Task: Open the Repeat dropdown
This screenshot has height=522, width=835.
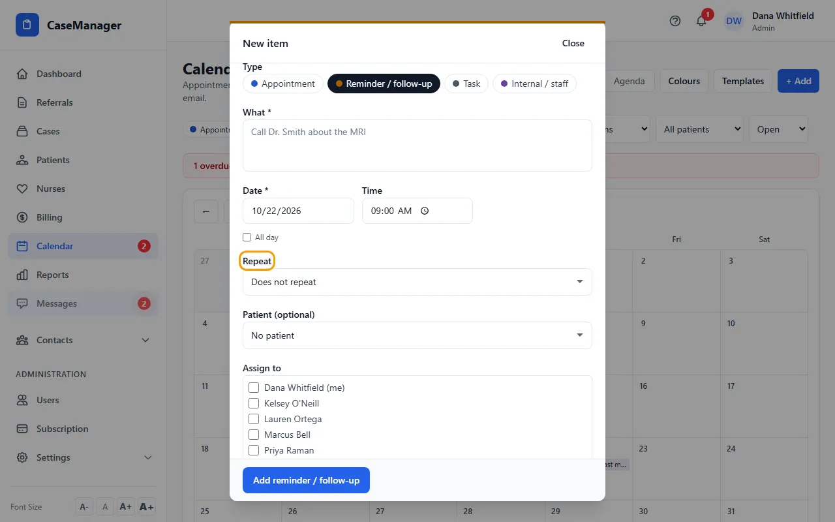Action: tap(417, 282)
